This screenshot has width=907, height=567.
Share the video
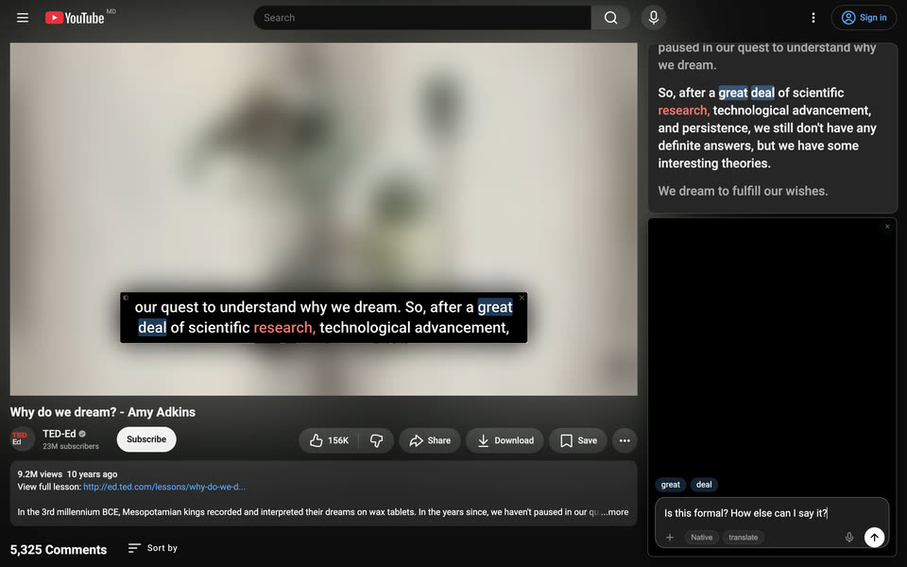pos(430,441)
